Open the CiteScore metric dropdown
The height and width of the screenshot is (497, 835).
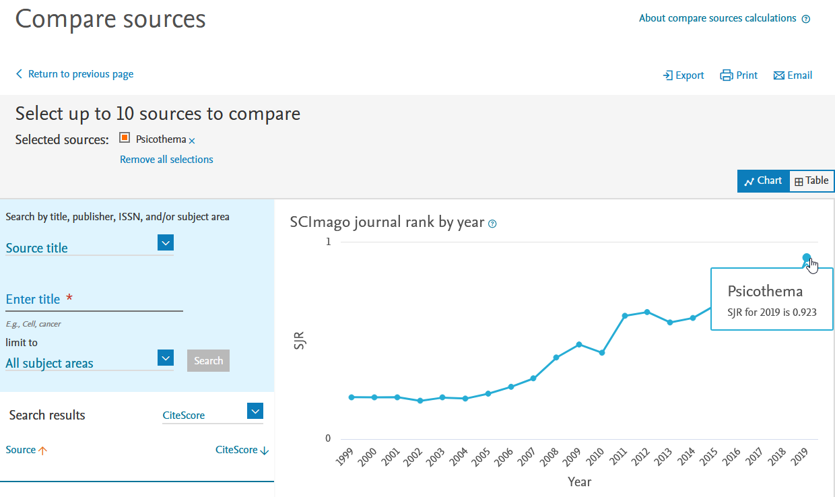click(x=255, y=411)
